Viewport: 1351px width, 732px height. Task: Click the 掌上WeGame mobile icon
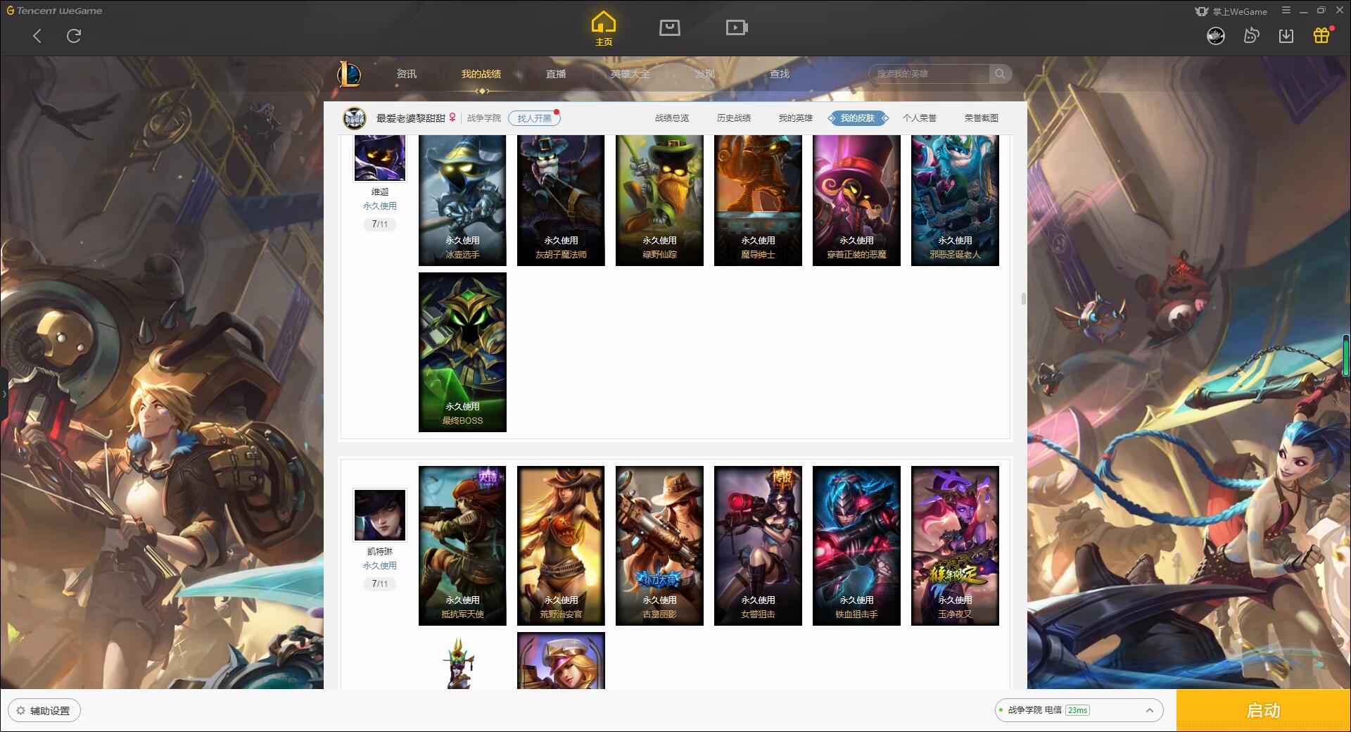pos(1231,11)
